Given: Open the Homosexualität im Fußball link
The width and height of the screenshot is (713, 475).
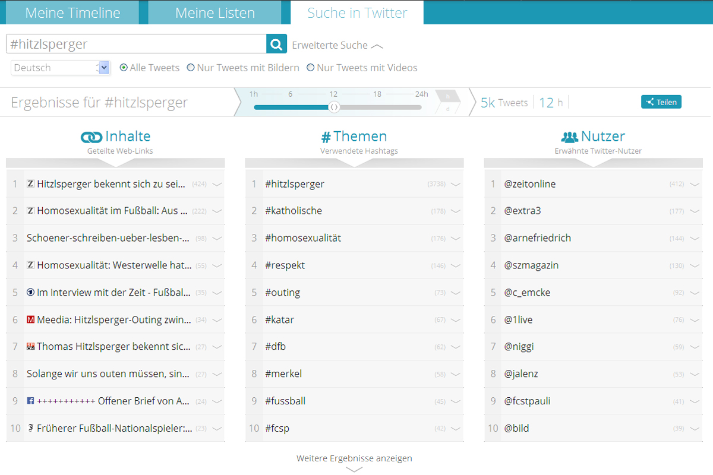Looking at the screenshot, I should pyautogui.click(x=112, y=211).
